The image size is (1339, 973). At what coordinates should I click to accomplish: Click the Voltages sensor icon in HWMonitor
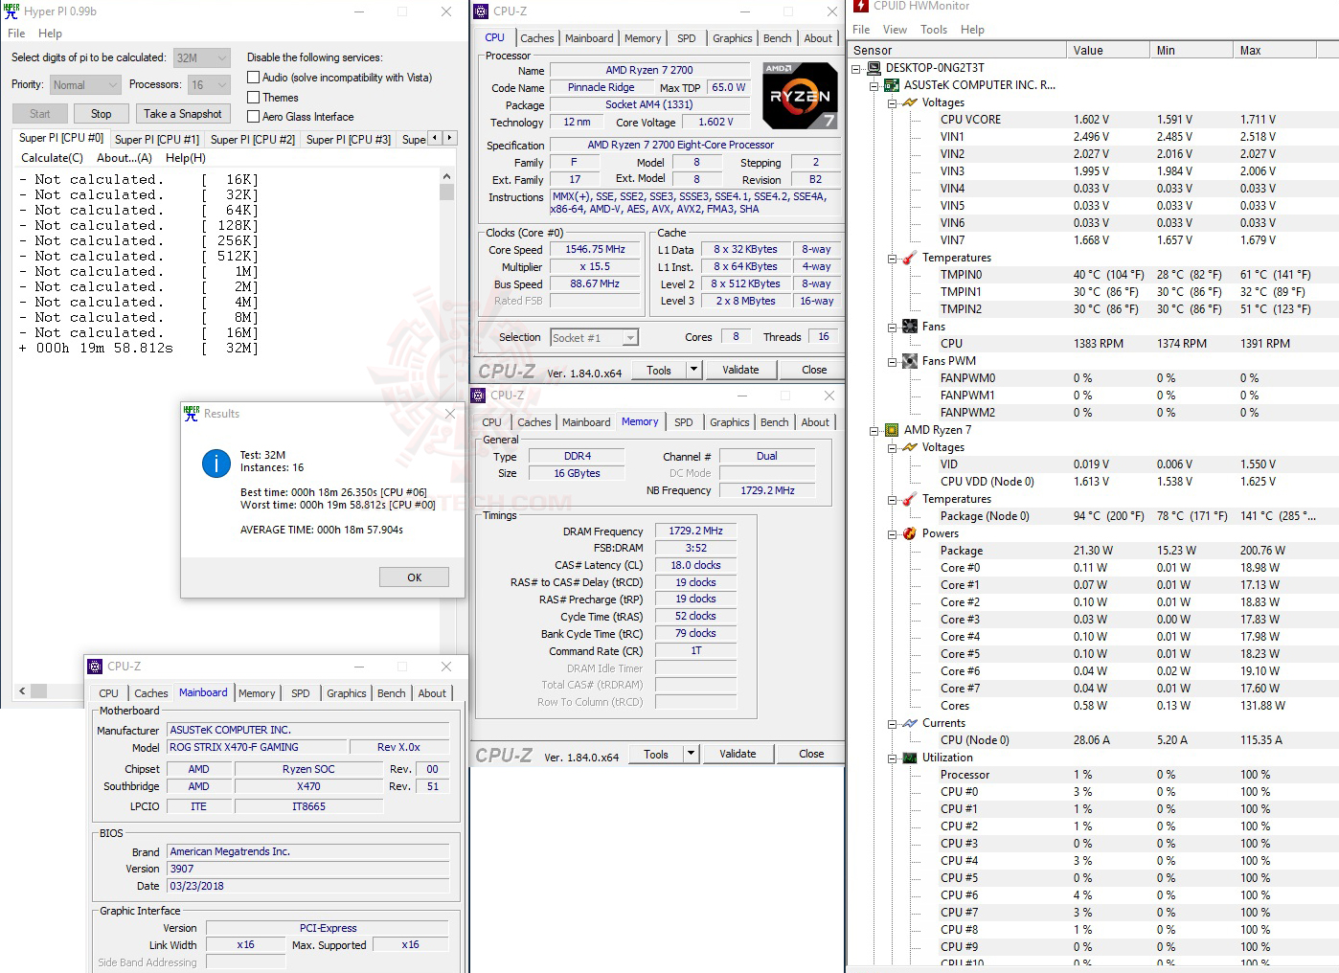(908, 102)
